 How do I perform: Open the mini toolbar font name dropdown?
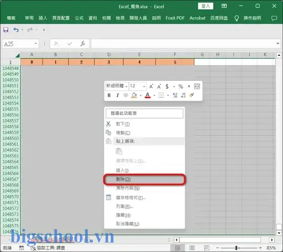(127, 86)
